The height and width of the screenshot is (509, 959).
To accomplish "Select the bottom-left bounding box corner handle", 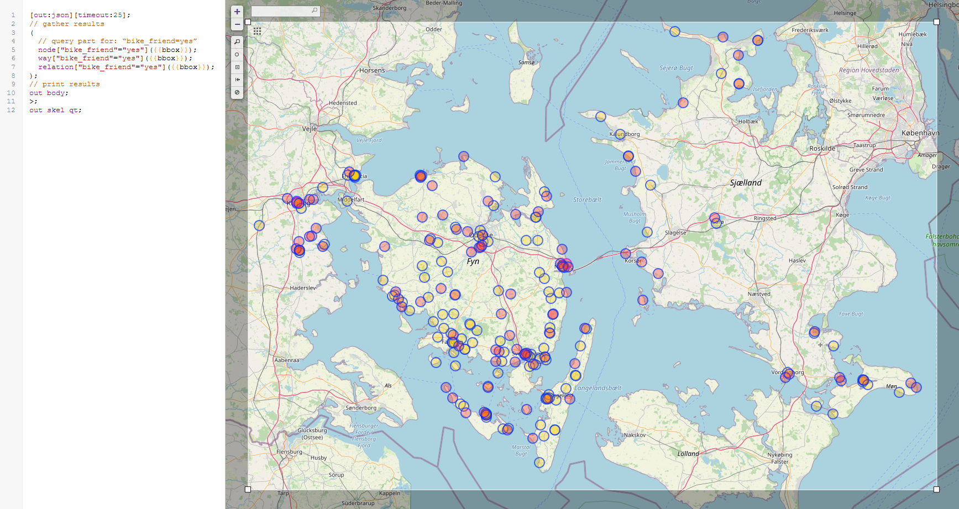I will [x=248, y=490].
